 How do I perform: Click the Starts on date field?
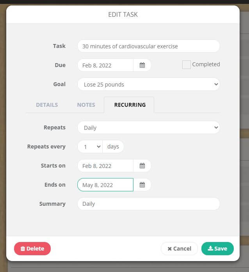(105, 166)
